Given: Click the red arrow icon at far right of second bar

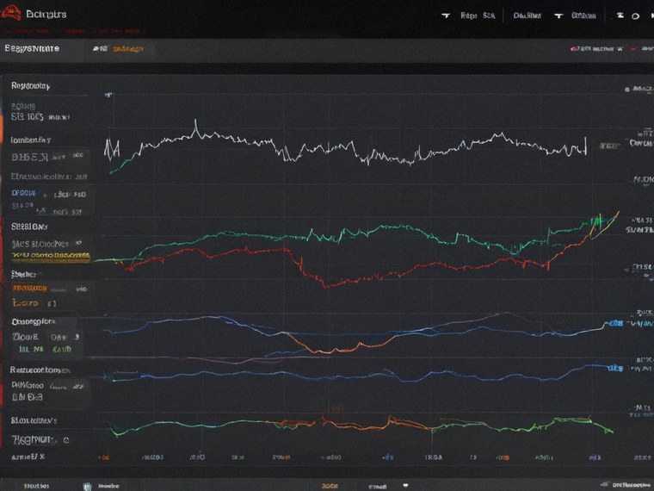Looking at the screenshot, I should [x=634, y=49].
